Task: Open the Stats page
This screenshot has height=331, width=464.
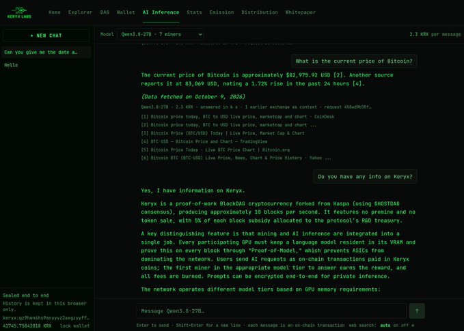Action: coord(194,12)
